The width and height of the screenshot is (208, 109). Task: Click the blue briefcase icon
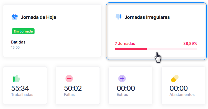[x=15, y=17]
